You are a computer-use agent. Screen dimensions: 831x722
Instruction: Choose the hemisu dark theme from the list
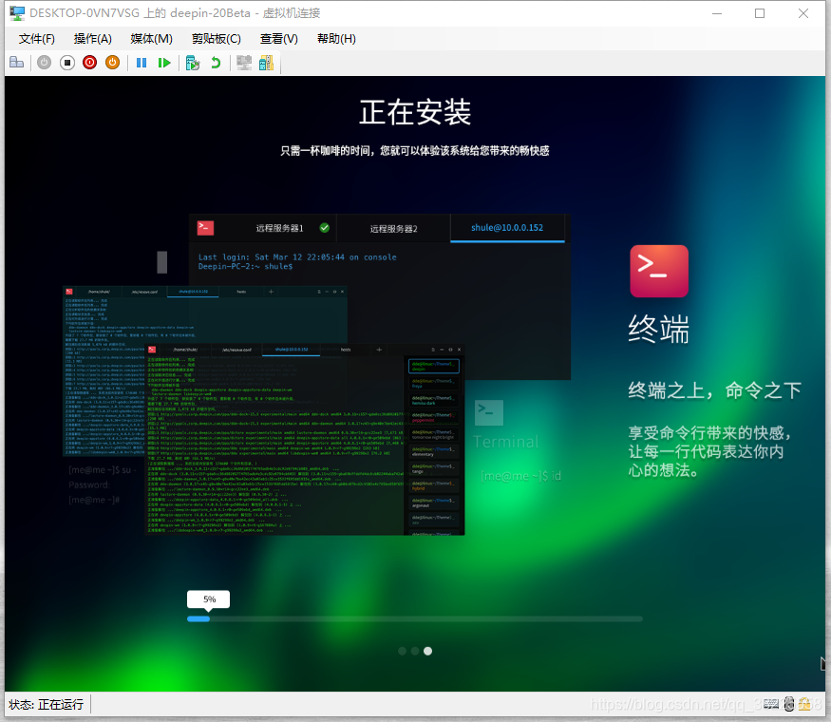coord(434,400)
